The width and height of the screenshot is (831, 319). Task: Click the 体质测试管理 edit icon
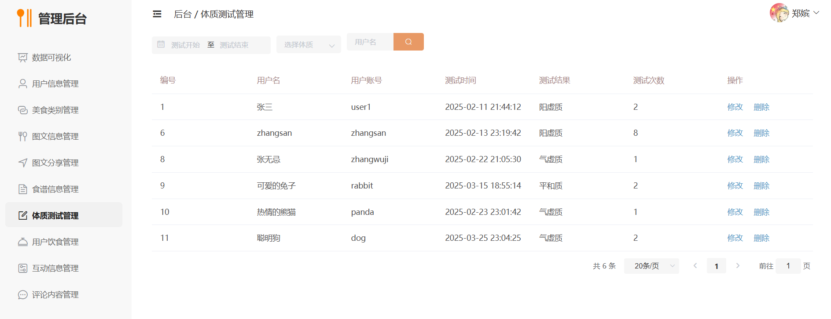(x=23, y=215)
